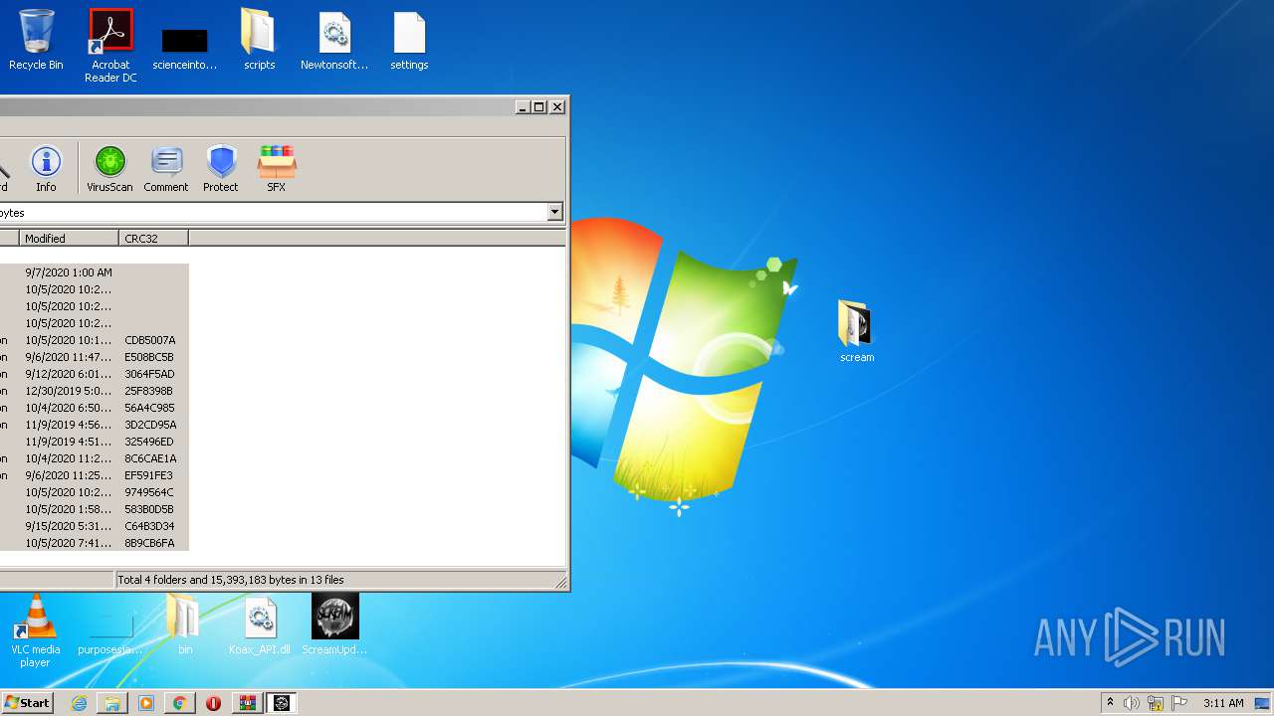Screen dimensions: 1274x716
Task: Open the Start menu
Action: [x=27, y=703]
